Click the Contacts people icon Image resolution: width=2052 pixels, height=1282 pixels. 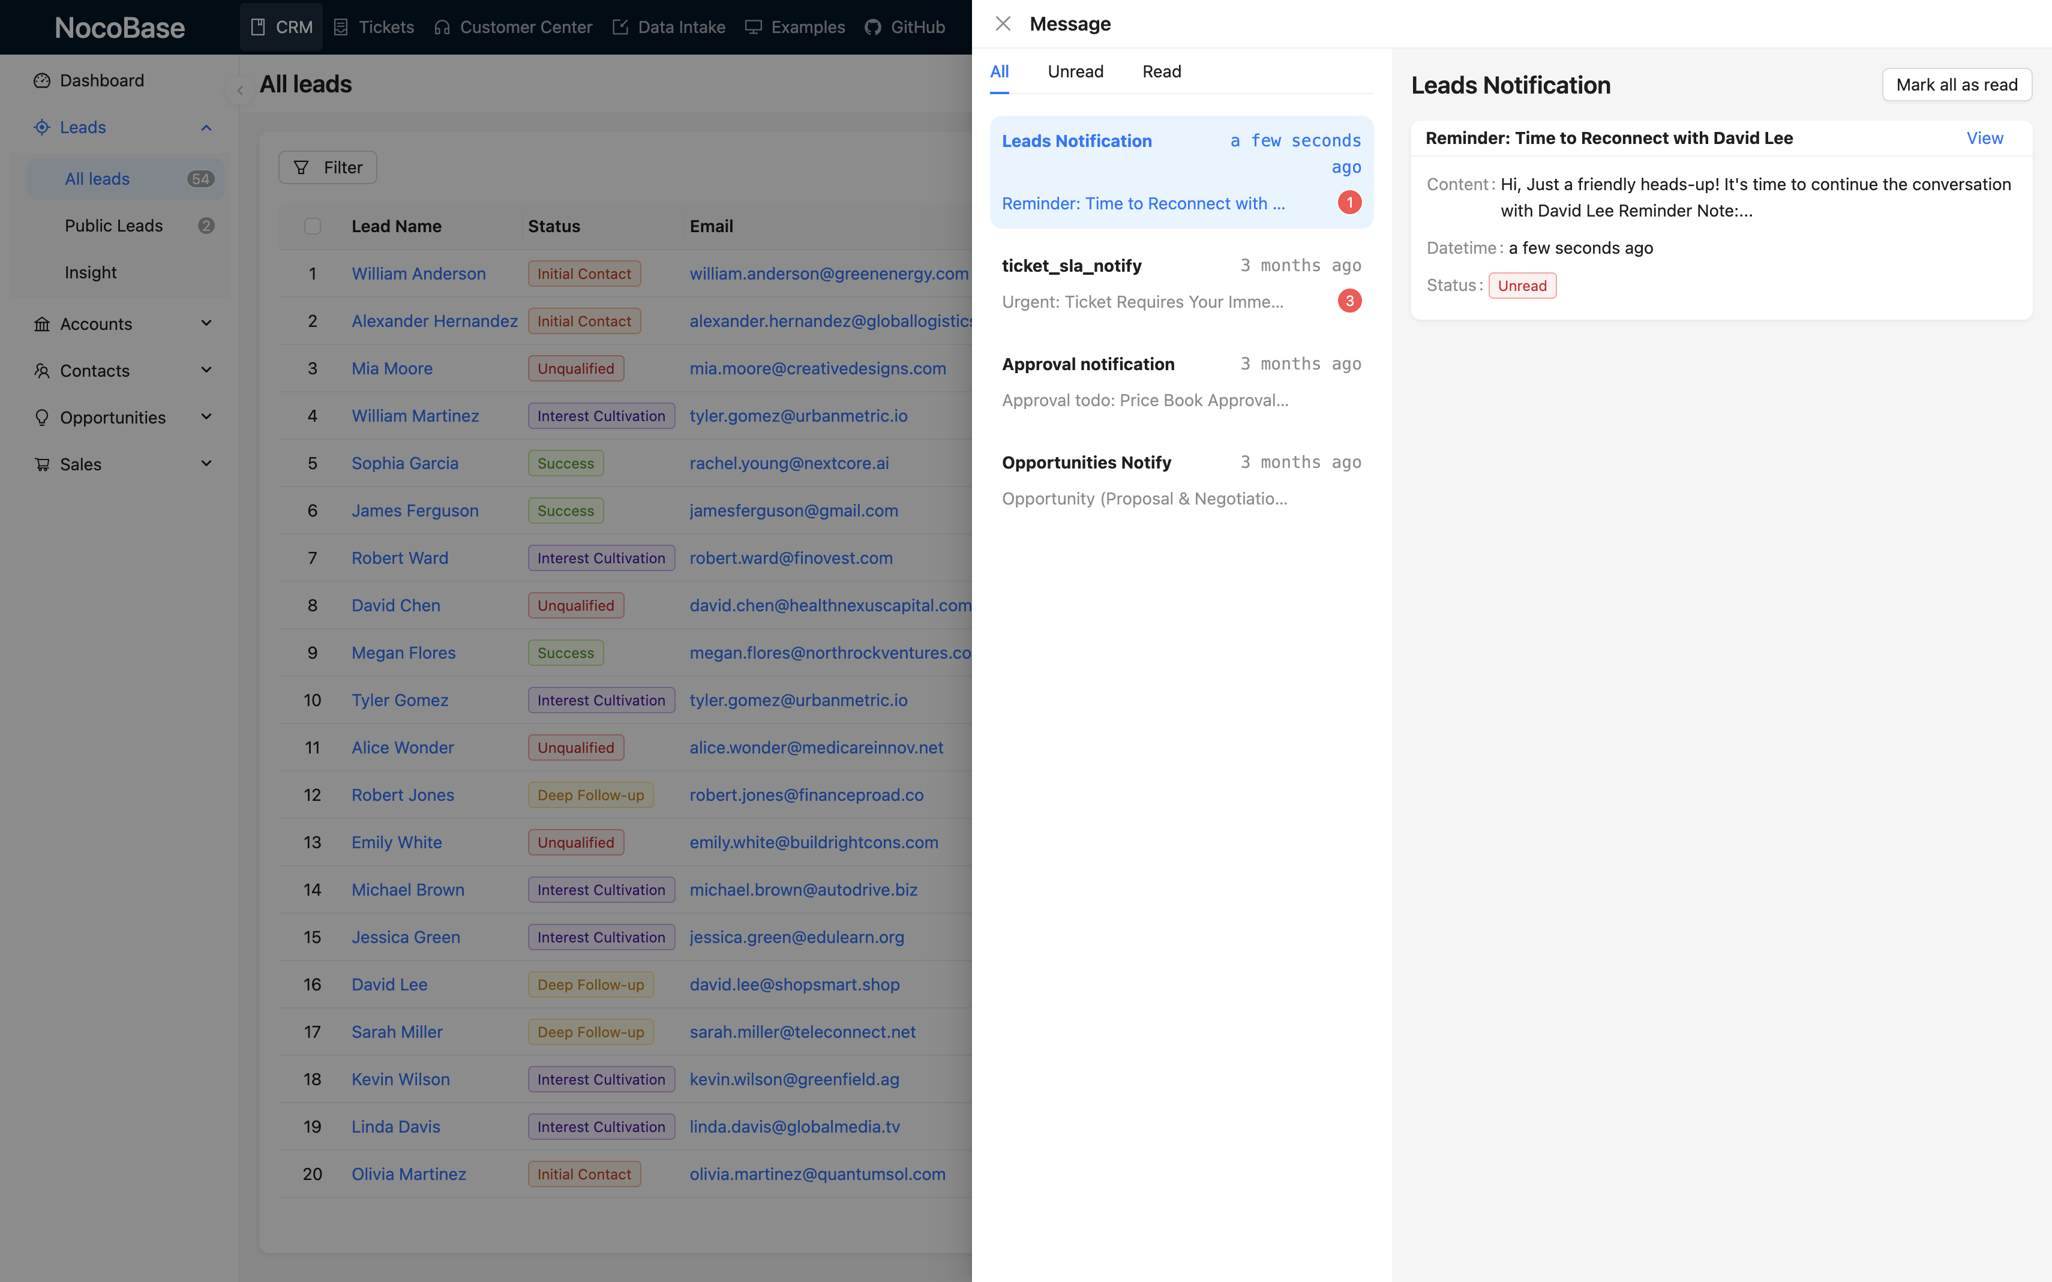point(41,371)
